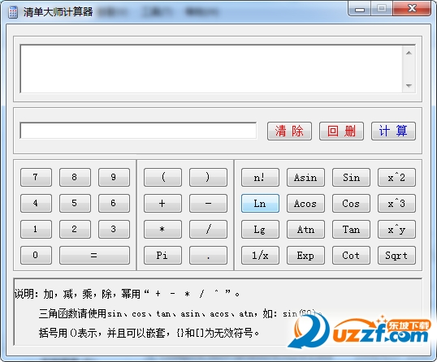437x362 pixels.
Task: Click the red 清除 clear button
Action: (289, 131)
